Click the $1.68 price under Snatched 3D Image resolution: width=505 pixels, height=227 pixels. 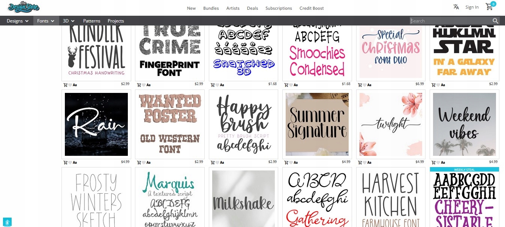273,84
